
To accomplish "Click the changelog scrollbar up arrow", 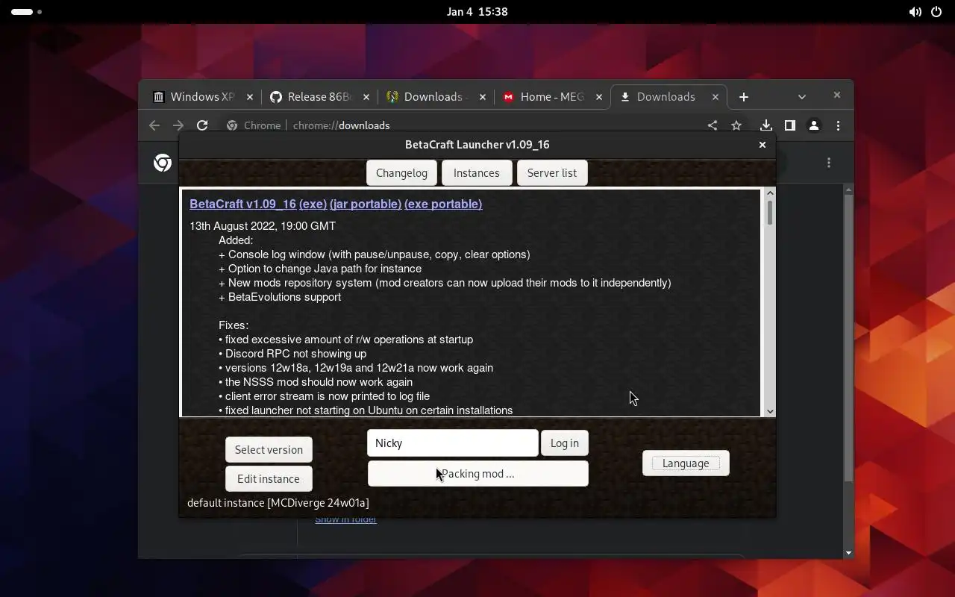I will click(x=770, y=193).
